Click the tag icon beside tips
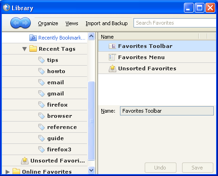218x176 pixels. [42, 60]
